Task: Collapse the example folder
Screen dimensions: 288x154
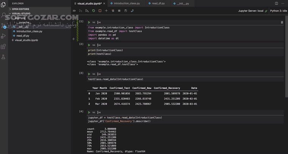Action: 20,18
